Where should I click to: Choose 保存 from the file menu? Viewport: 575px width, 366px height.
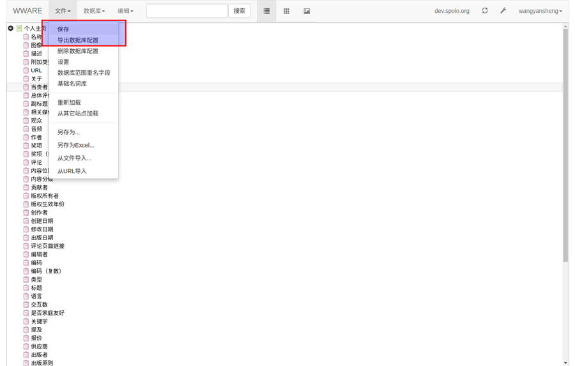[63, 29]
